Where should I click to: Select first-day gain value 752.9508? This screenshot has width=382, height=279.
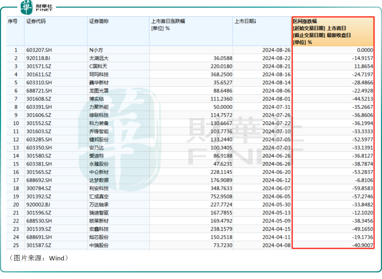pyautogui.click(x=222, y=196)
